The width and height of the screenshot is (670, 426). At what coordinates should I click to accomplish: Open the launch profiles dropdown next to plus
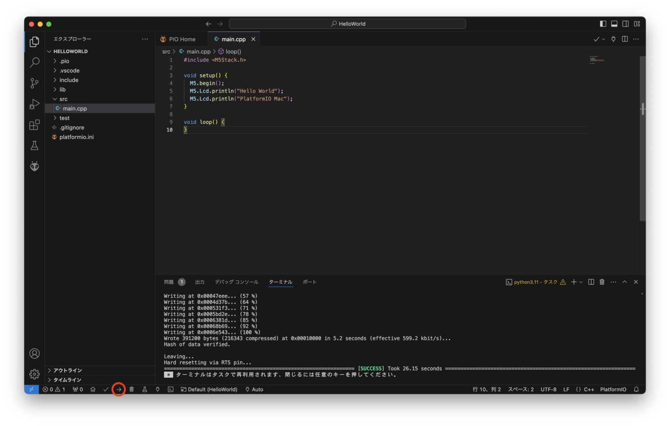tap(581, 282)
